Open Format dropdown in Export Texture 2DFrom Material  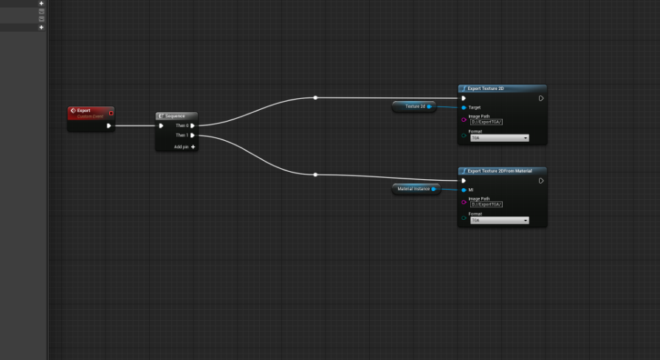tap(499, 221)
